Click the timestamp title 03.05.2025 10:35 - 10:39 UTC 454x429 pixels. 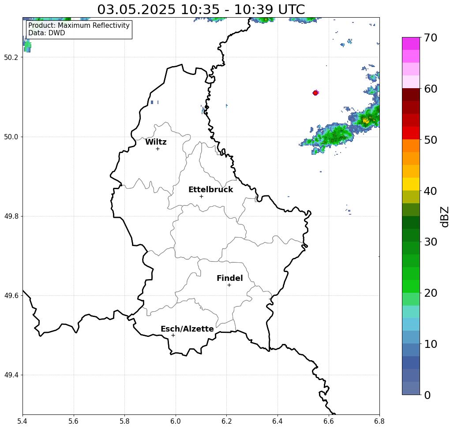tap(201, 10)
